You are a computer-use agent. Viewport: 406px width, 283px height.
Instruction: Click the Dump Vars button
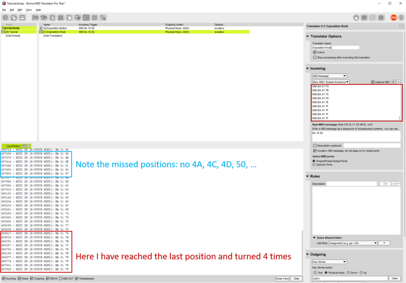point(282,279)
